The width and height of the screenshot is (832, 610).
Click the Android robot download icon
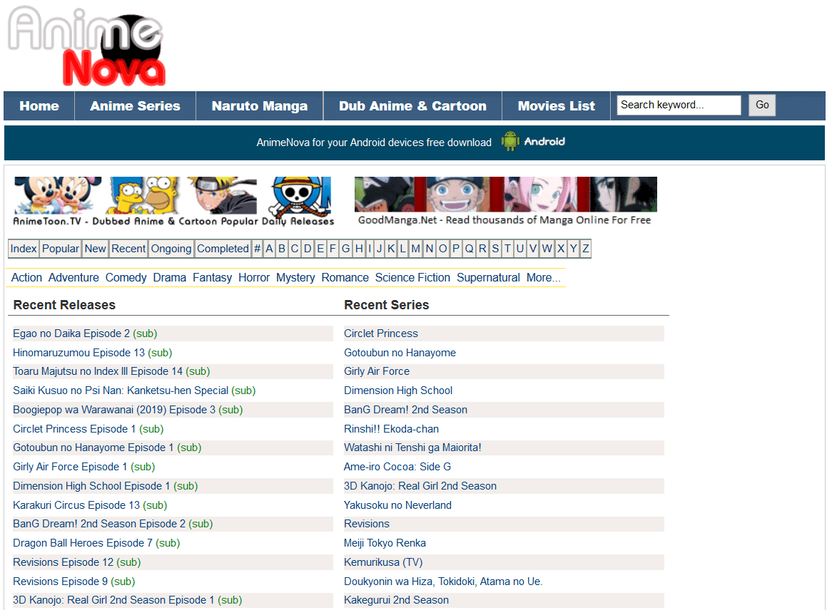tap(509, 142)
